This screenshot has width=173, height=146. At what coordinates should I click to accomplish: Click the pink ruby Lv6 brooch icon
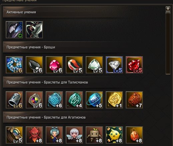(54, 65)
